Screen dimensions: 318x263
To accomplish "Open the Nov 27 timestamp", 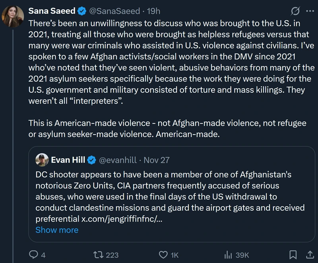I will pos(156,160).
